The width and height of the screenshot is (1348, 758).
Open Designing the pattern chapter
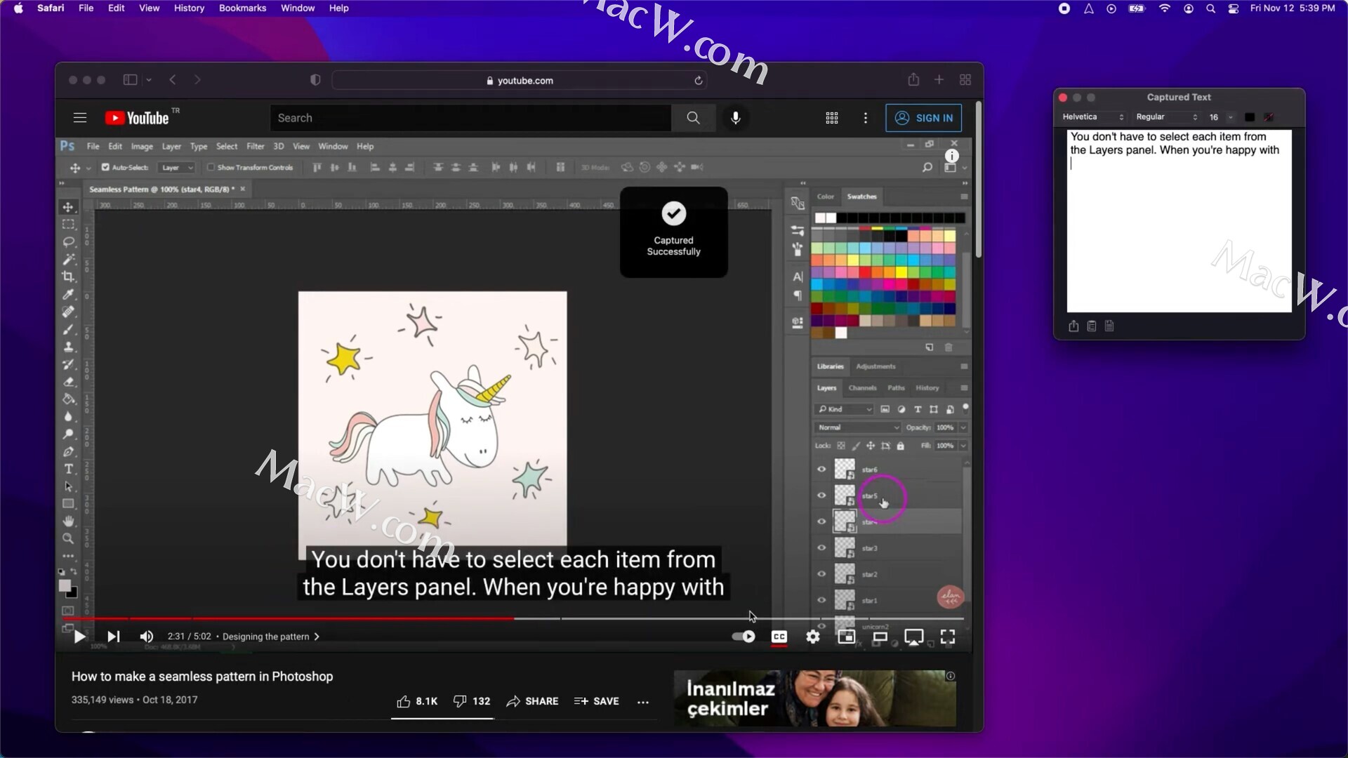click(x=271, y=637)
